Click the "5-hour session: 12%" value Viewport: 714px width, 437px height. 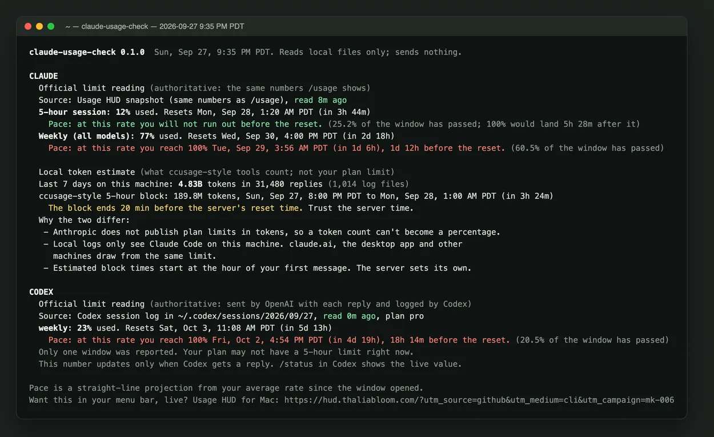(85, 112)
